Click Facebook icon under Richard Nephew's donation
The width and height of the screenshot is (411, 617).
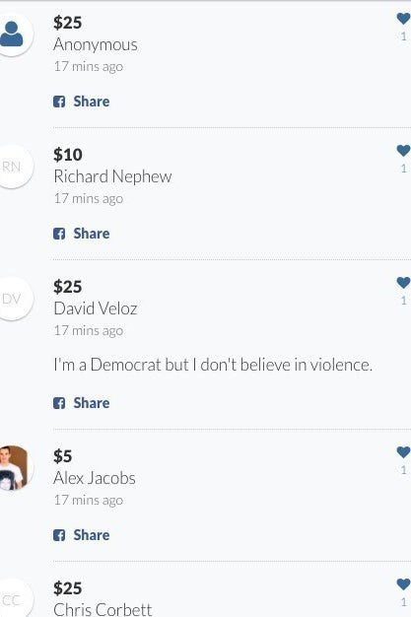[x=59, y=234]
